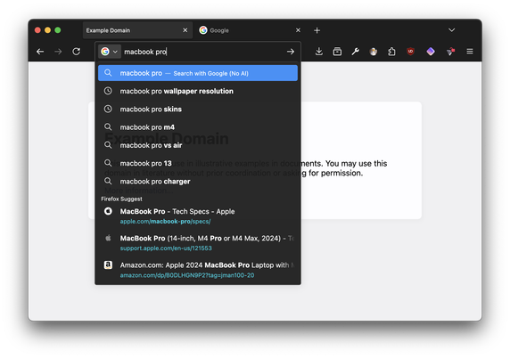Open the hamburger application menu
The width and height of the screenshot is (510, 358).
[470, 52]
